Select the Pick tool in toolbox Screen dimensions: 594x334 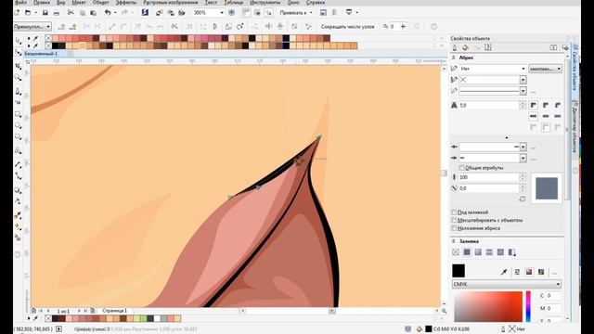point(18,40)
